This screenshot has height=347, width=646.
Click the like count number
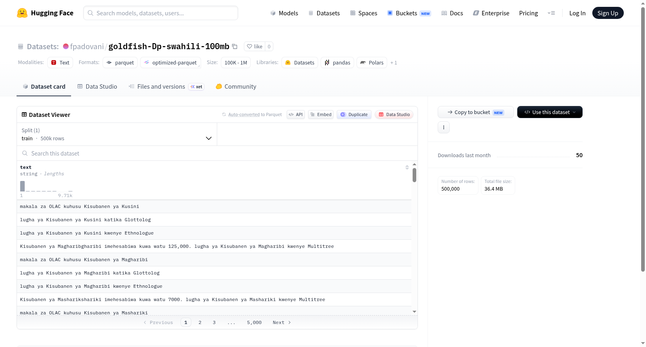[x=269, y=46]
